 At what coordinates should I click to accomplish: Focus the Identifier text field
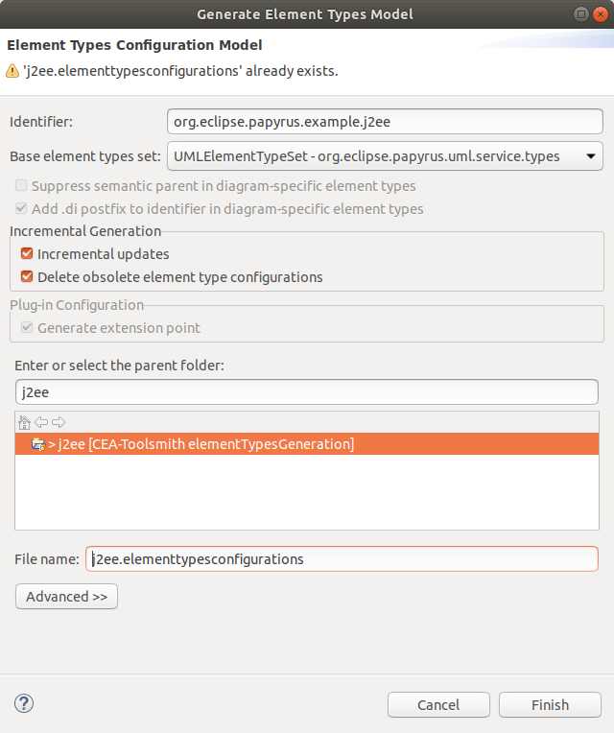click(385, 122)
